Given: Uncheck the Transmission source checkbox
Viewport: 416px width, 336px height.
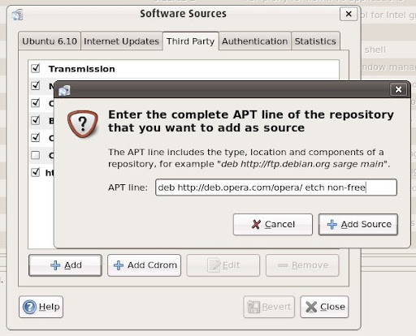Looking at the screenshot, I should click(36, 68).
